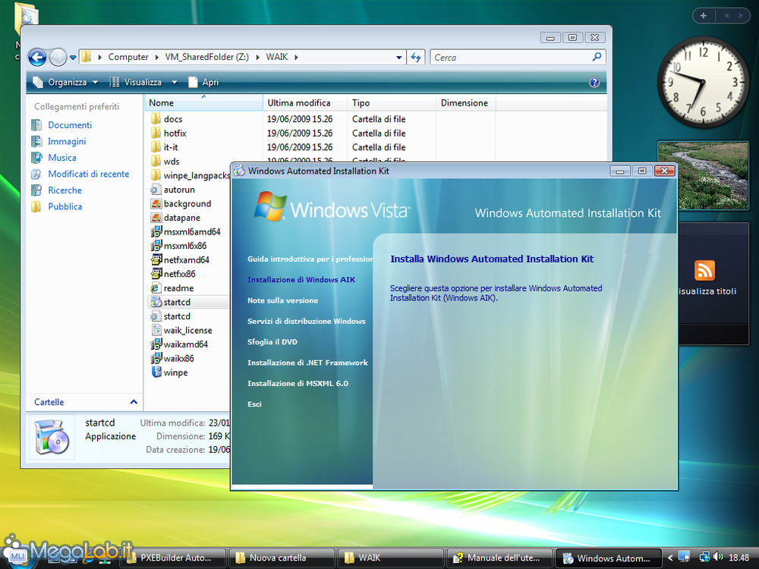
Task: Click the volume speaker tray icon
Action: pos(718,558)
